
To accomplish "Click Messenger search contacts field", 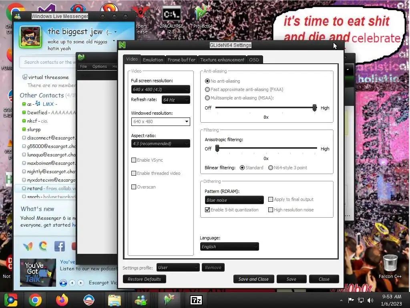I will [x=48, y=62].
